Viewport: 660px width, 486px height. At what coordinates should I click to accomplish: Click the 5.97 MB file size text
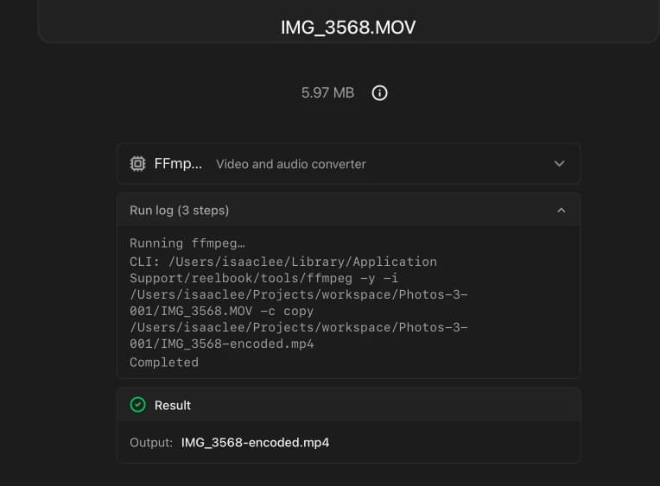tap(327, 93)
